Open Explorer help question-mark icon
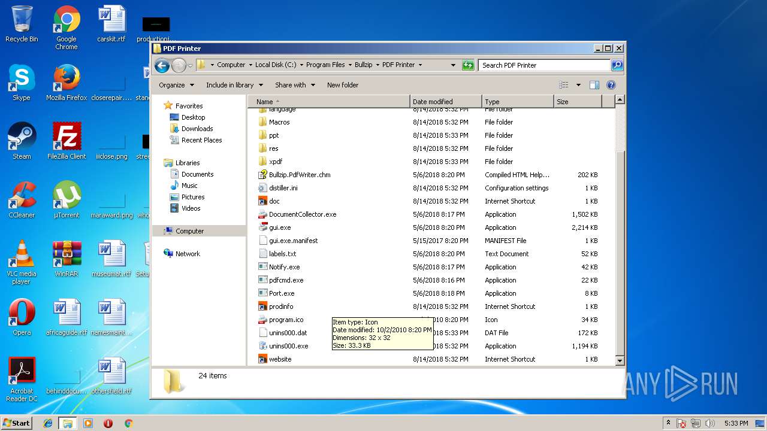The image size is (767, 431). point(611,85)
